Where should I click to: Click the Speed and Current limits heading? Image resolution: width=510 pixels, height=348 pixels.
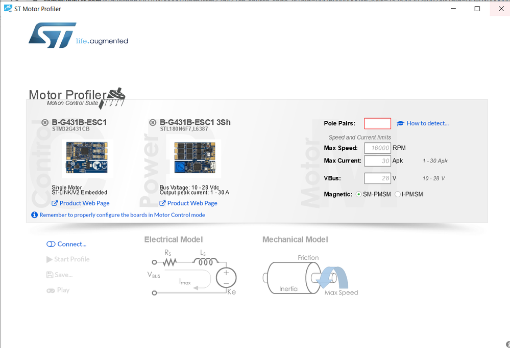point(360,138)
